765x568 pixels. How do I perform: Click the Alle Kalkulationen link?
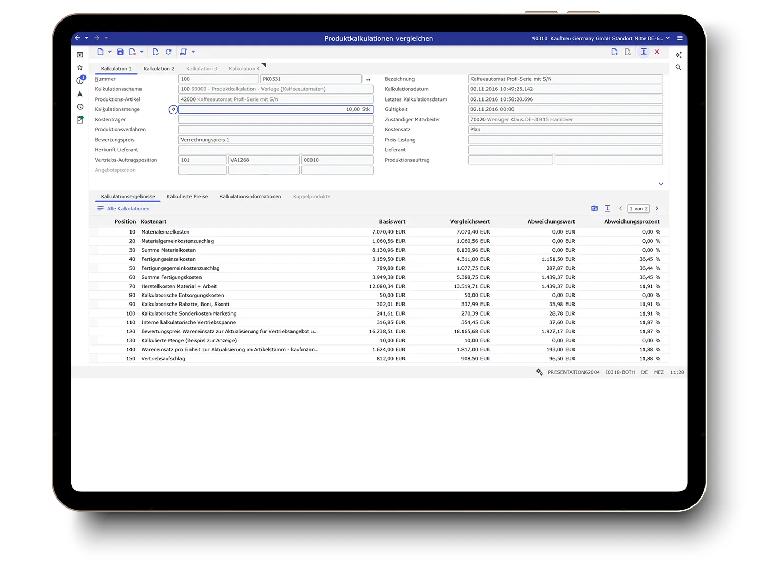click(128, 209)
